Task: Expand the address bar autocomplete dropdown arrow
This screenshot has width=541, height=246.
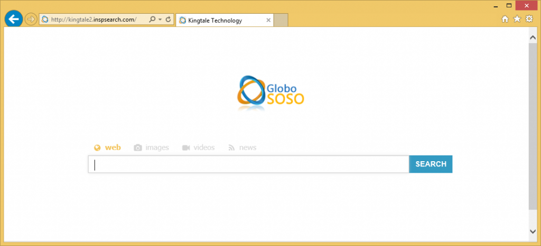Action: coord(160,19)
